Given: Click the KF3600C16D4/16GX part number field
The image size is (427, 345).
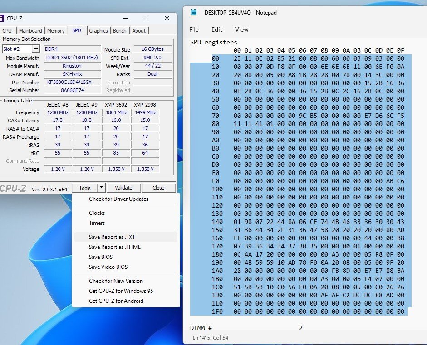Looking at the screenshot, I should (72, 82).
